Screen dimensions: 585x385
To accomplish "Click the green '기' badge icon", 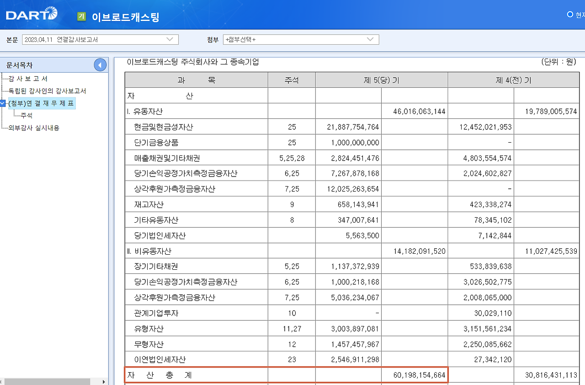I will 82,16.
